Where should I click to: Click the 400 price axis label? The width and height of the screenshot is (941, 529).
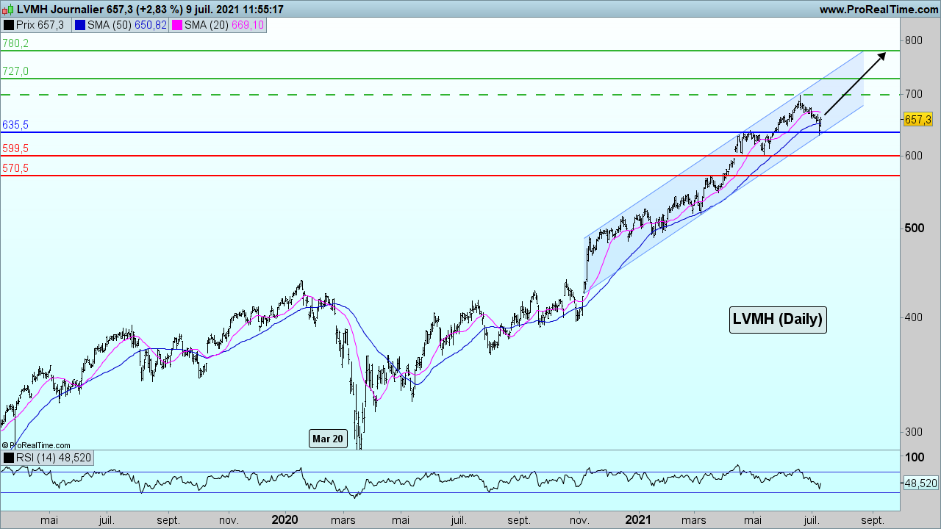[x=913, y=317]
